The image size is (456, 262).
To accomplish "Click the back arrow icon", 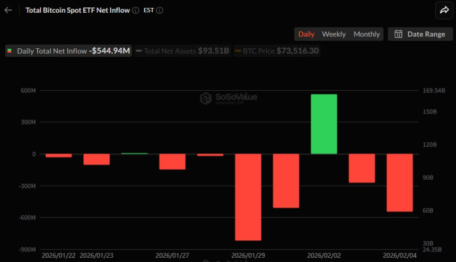I will point(8,10).
